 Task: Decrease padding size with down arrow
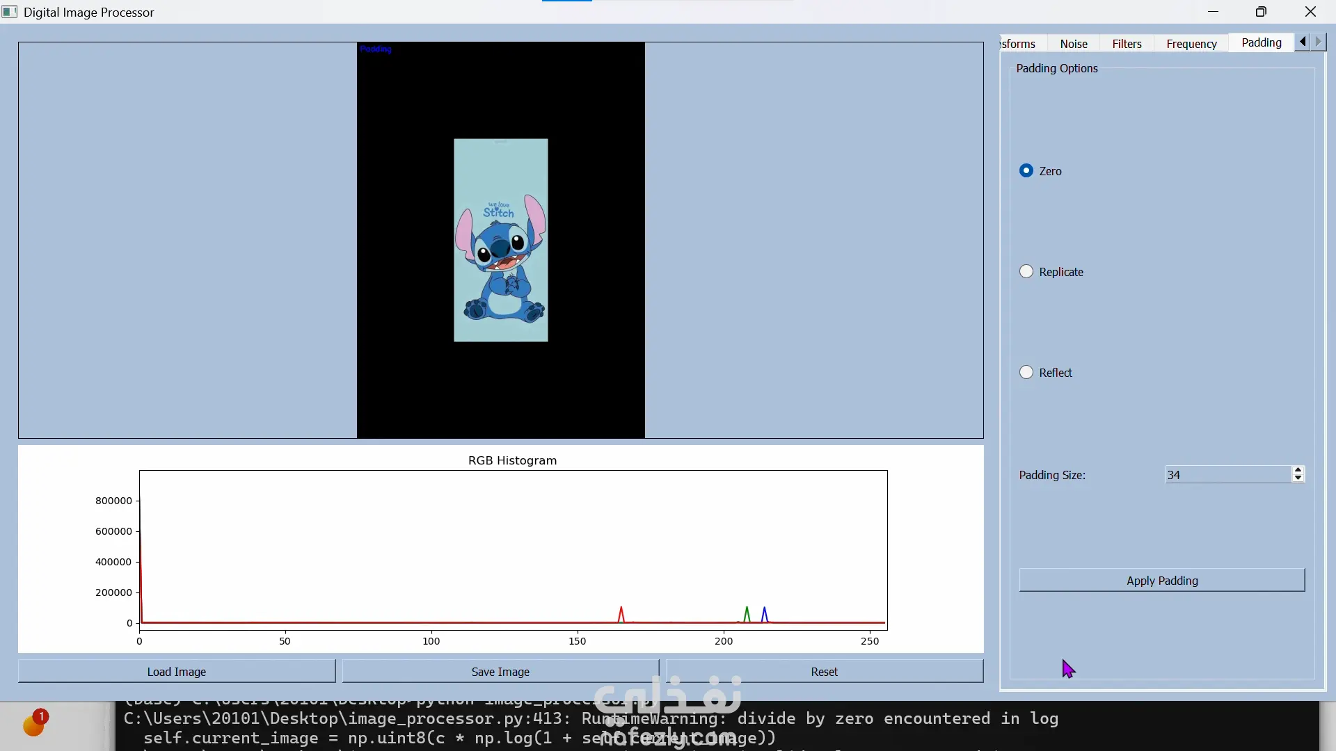point(1298,478)
